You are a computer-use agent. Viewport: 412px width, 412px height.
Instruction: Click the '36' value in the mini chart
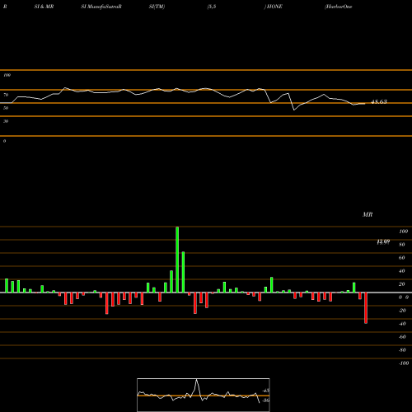(266, 400)
